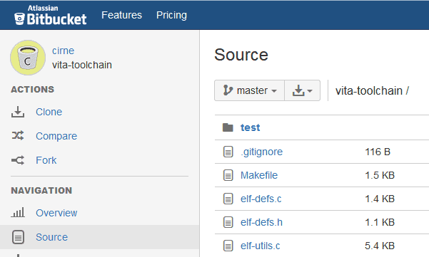Click the Compare shuffle icon
Image resolution: width=429 pixels, height=257 pixels.
point(18,135)
